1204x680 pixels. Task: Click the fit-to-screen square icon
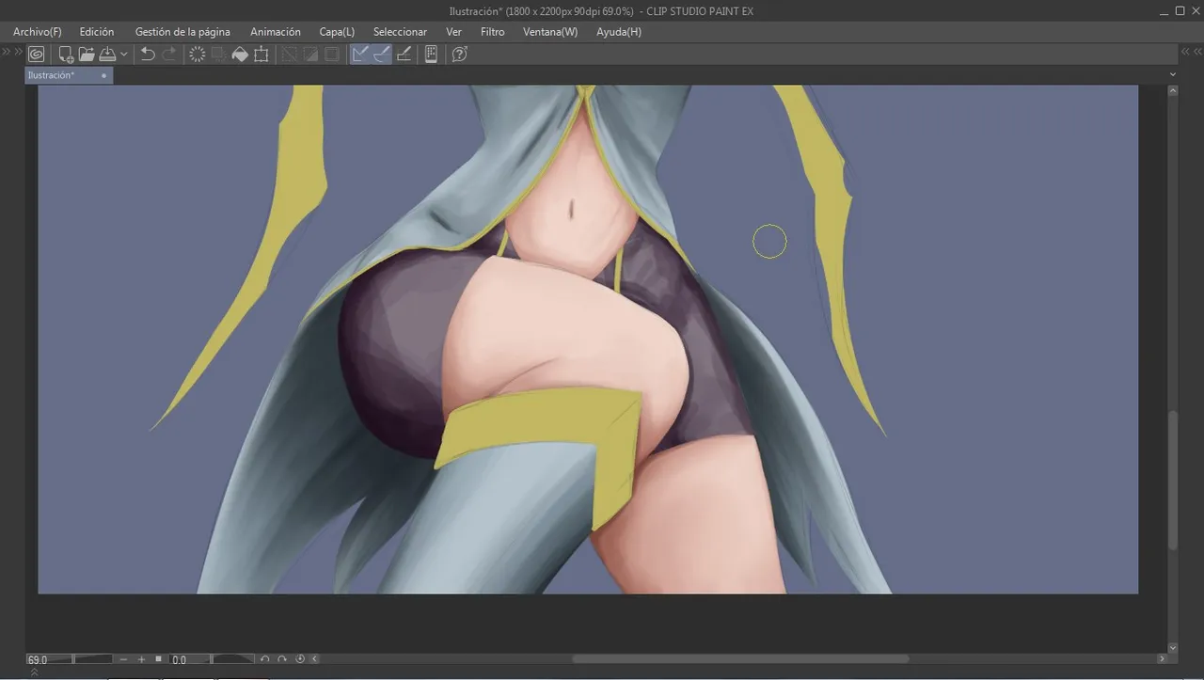(158, 659)
